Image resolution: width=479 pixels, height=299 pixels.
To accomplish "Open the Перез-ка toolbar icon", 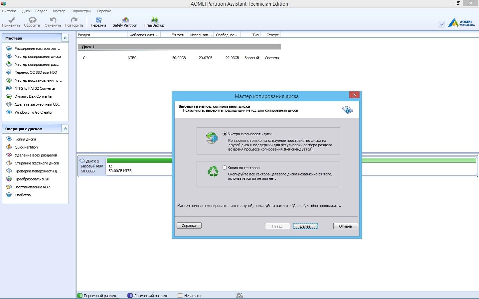I will point(98,22).
